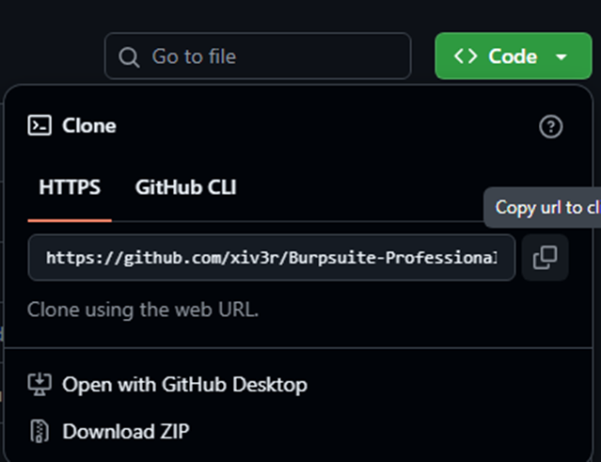Choose Open with GitHub Desktop

[167, 385]
